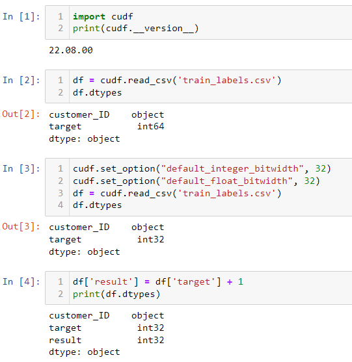Click 'customer_ID' row in Out[2]
The width and height of the screenshot is (352, 362).
coord(107,114)
